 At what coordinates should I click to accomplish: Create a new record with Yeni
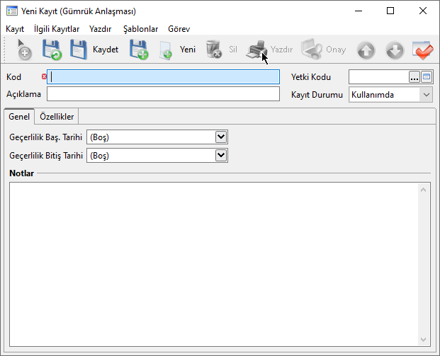178,50
